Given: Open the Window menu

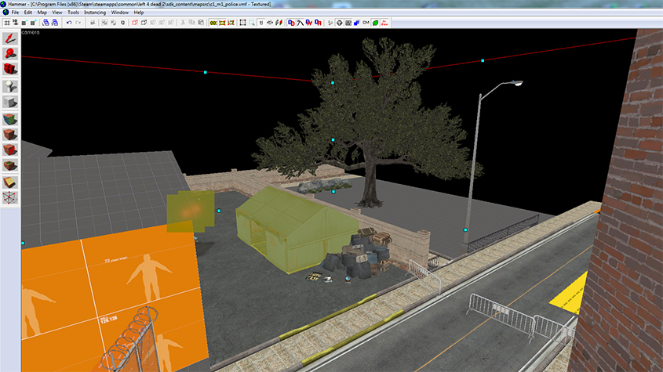Looking at the screenshot, I should click(x=120, y=13).
